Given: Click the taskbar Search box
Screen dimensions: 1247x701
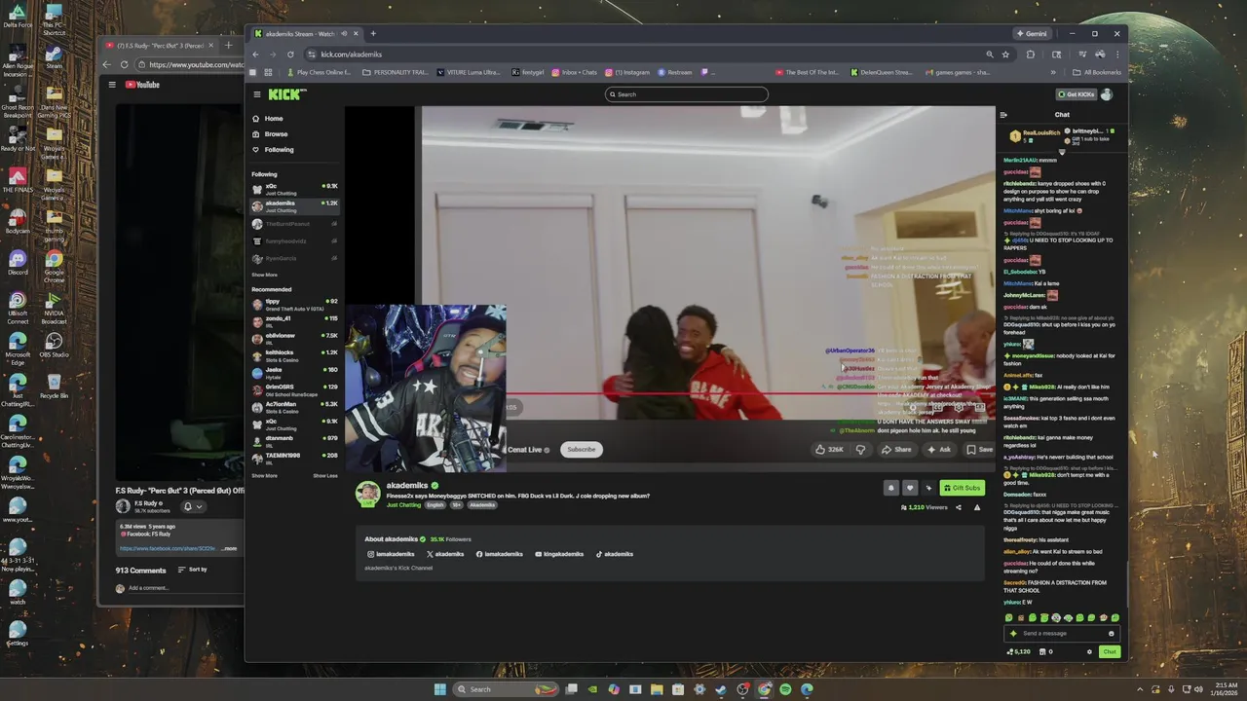Looking at the screenshot, I should (507, 689).
